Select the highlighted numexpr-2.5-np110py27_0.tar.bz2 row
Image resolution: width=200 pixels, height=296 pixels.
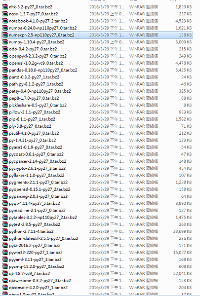tap(97, 35)
